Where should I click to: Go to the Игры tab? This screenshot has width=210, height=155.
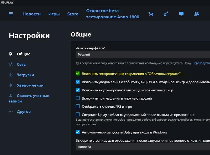[54, 14]
